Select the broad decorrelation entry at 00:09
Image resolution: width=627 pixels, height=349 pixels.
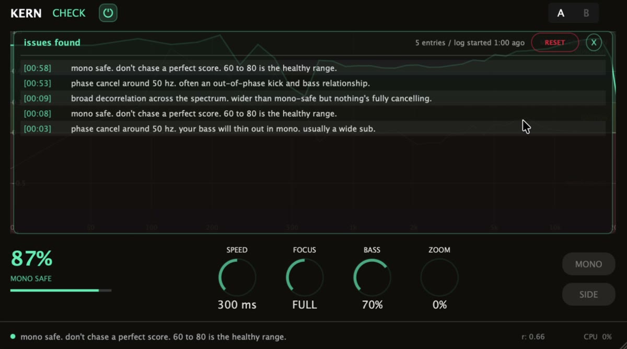point(313,98)
